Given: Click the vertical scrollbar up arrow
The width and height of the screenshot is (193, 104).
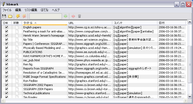Looking at the screenshot, I should (190, 22).
